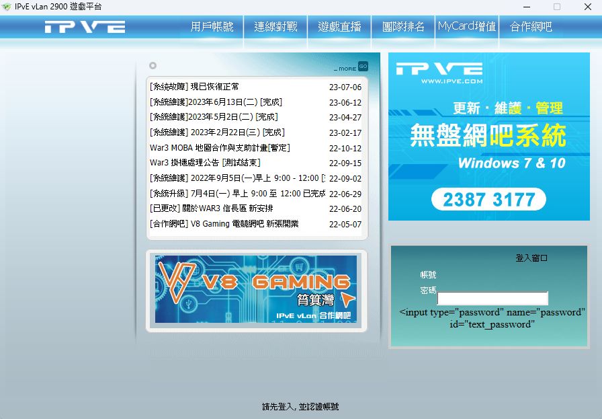
Task: Click the 請先登入, 並認證帳號 status message
Action: (x=300, y=407)
